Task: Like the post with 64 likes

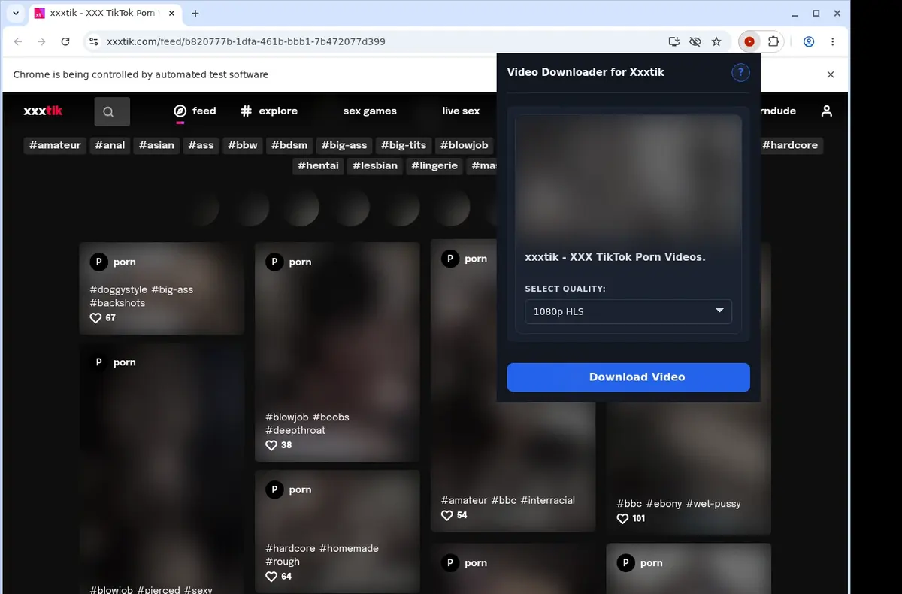Action: coord(271,577)
